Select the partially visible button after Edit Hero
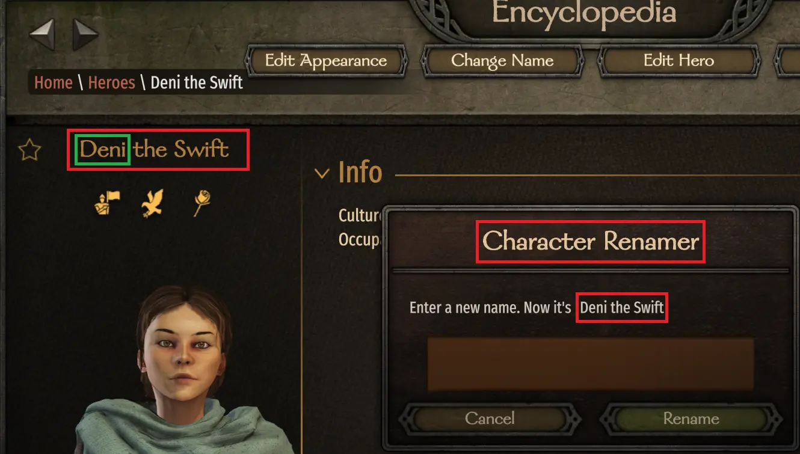 tap(787, 61)
